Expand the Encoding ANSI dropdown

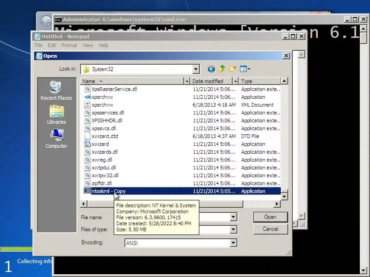[x=234, y=243]
